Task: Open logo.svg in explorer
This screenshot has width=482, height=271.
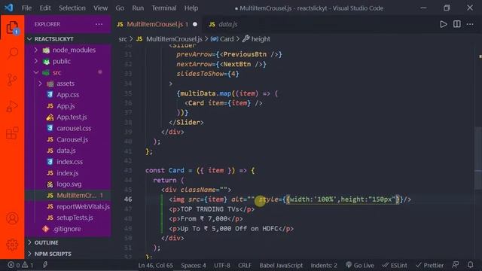Action: tap(69, 184)
